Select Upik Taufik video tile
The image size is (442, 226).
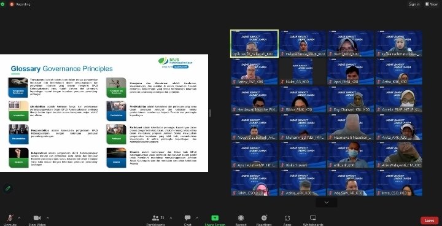[x=254, y=44]
